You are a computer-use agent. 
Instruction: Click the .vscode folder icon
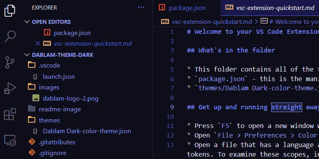pos(32,65)
